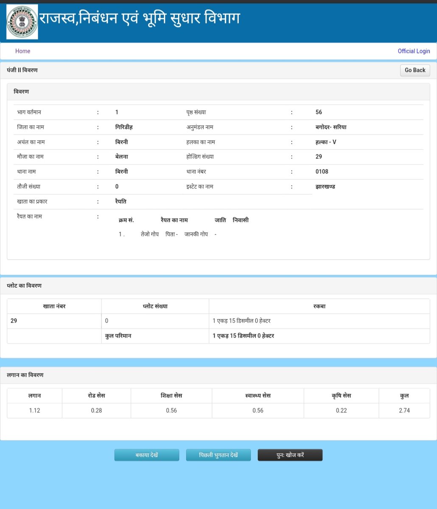Click the खाता नंबर column header

point(54,306)
